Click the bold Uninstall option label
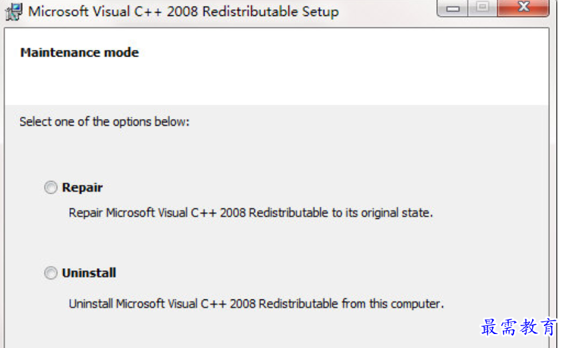 coord(89,273)
